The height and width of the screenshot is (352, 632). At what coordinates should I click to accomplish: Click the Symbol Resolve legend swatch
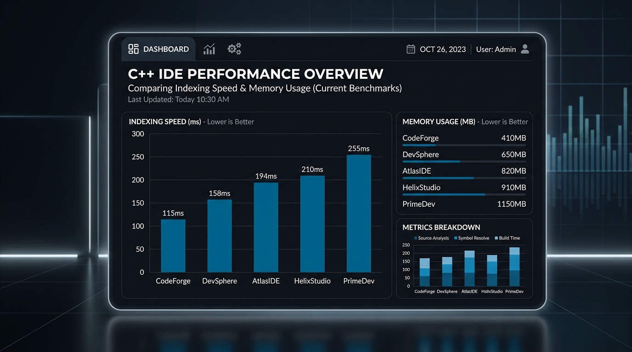click(456, 238)
